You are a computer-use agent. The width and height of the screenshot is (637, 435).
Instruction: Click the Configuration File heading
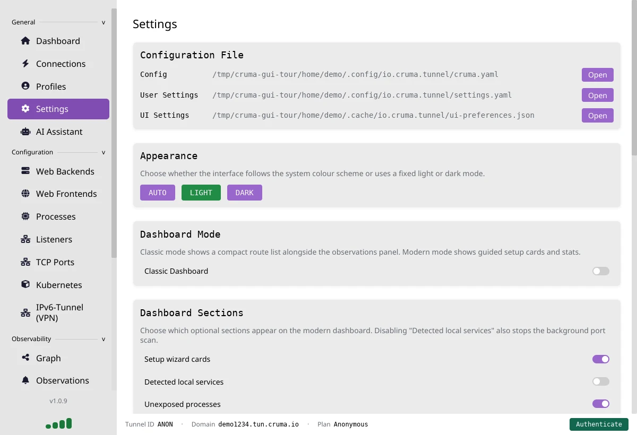[192, 55]
